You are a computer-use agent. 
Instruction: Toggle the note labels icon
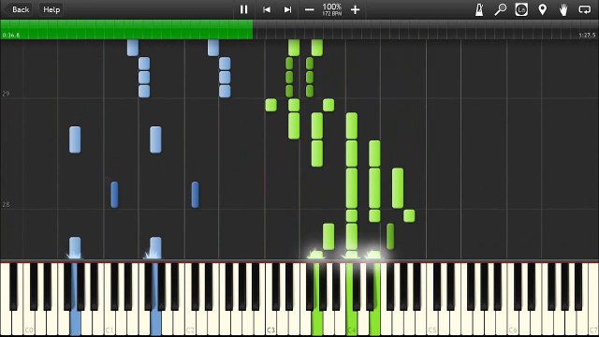point(521,9)
